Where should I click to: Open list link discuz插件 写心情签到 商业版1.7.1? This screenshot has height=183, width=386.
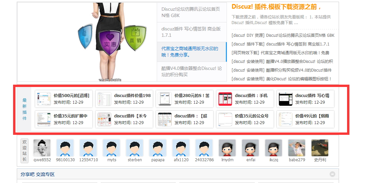coord(298,44)
